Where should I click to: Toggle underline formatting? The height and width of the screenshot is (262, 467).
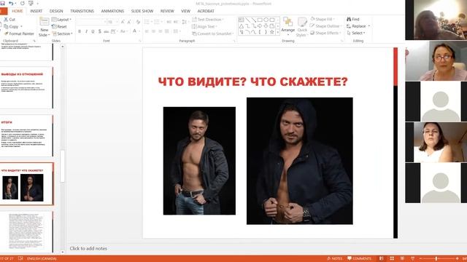pos(93,31)
